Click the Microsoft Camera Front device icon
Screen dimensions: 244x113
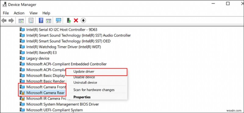[x=22, y=87]
